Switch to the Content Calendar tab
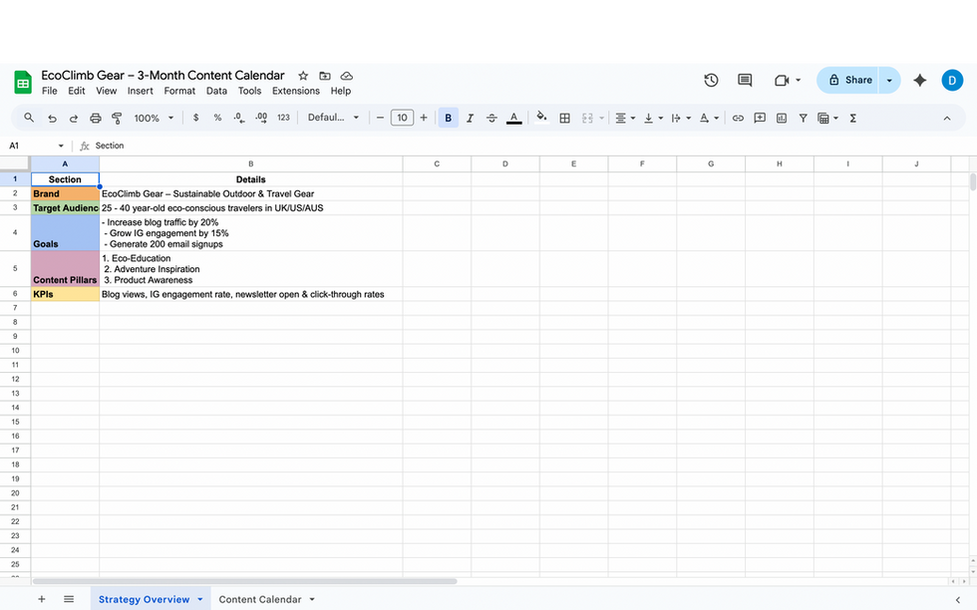Image resolution: width=977 pixels, height=610 pixels. pos(258,599)
